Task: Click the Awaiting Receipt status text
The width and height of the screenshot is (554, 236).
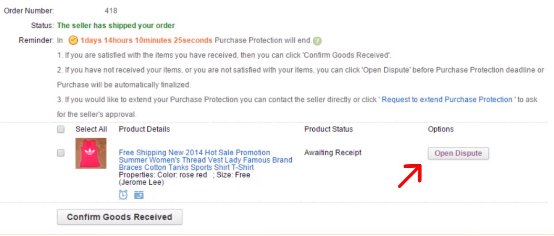Action: [333, 153]
